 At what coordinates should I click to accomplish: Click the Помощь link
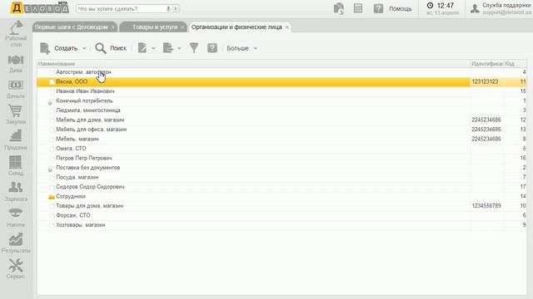click(400, 9)
